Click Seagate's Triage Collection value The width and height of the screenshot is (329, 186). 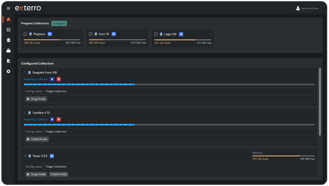click(x=56, y=91)
